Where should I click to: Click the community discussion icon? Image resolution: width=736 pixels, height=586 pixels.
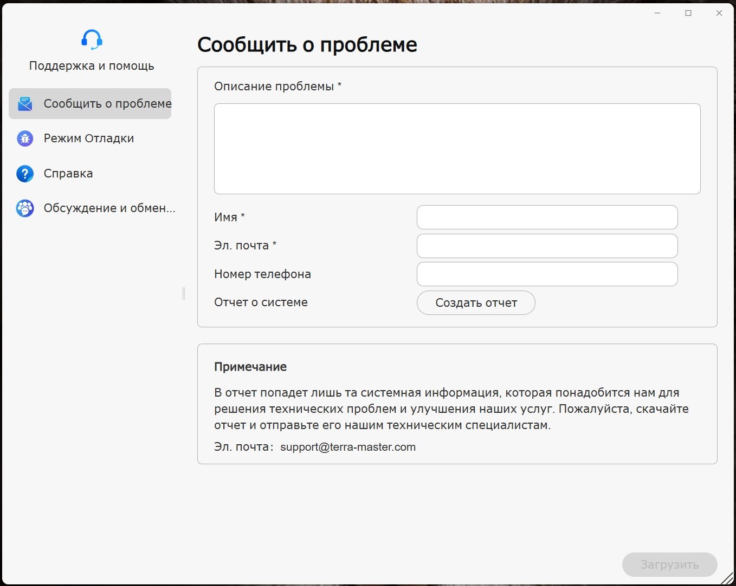point(25,208)
